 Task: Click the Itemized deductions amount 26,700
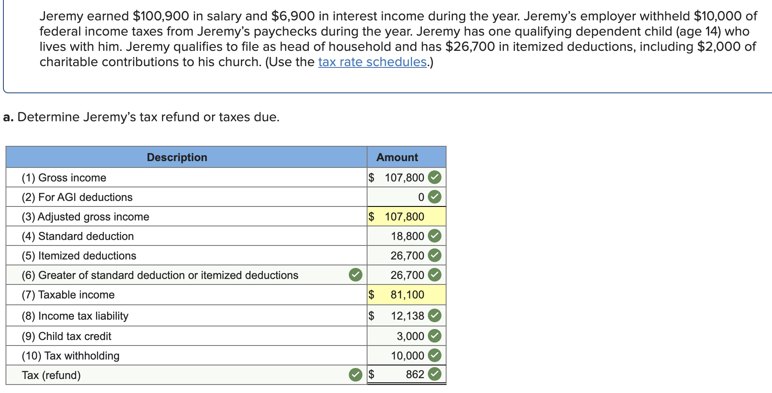pyautogui.click(x=407, y=255)
